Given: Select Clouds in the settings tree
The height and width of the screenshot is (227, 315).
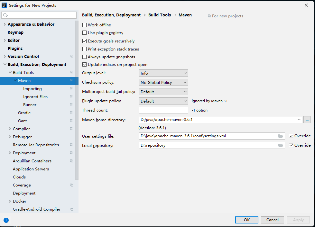Looking at the screenshot, I should click(19, 177).
